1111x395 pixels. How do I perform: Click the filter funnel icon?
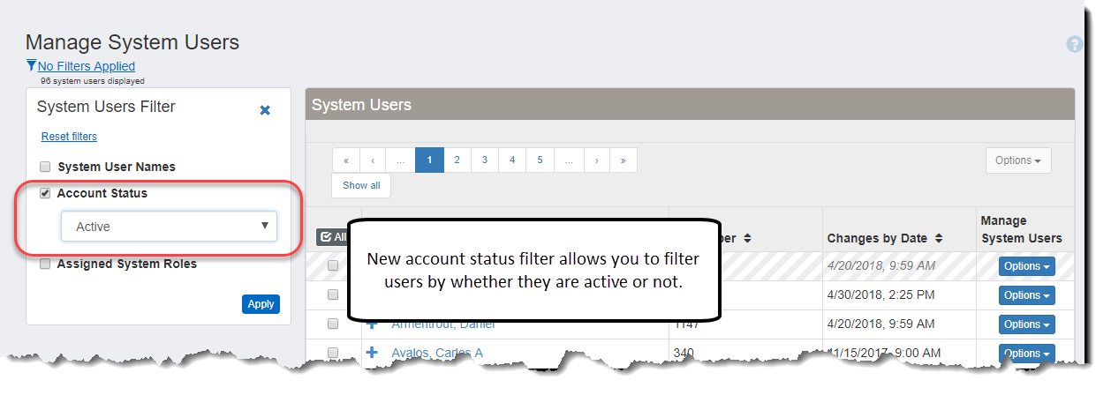click(32, 65)
